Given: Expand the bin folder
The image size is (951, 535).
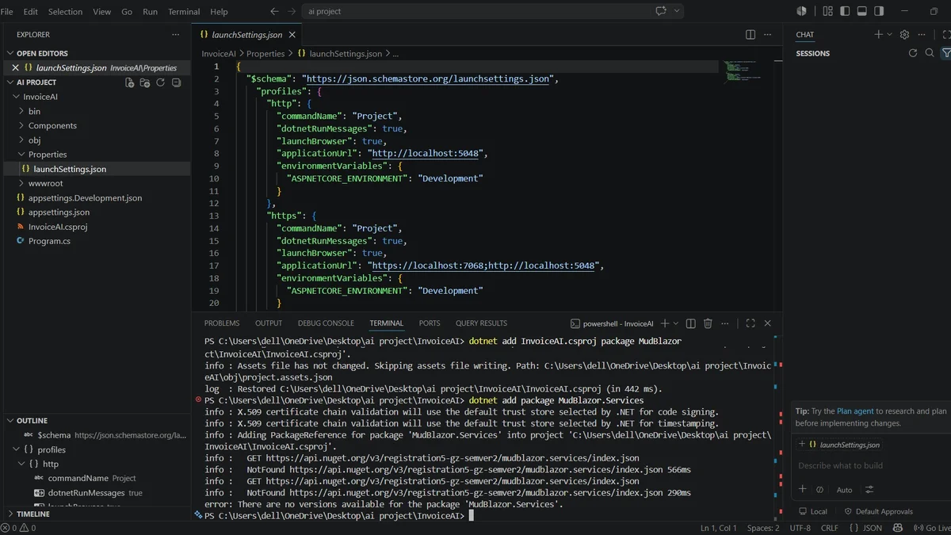Looking at the screenshot, I should pyautogui.click(x=34, y=112).
